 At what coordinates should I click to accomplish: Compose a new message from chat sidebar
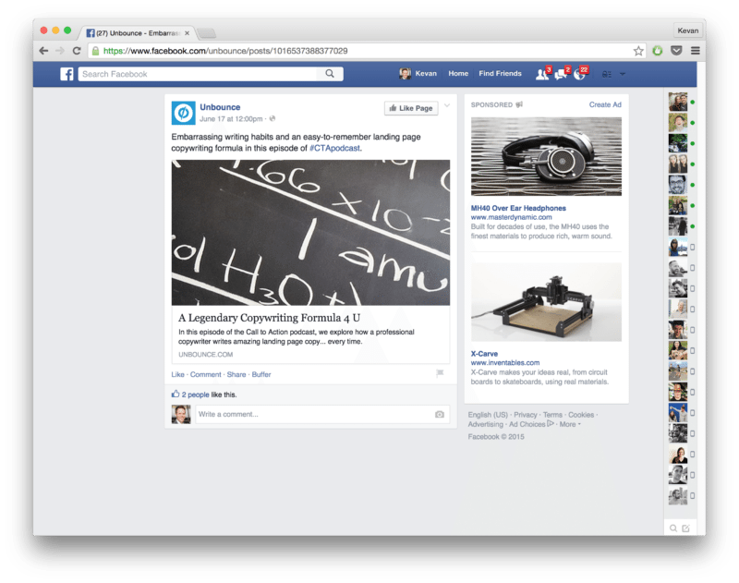(x=685, y=528)
